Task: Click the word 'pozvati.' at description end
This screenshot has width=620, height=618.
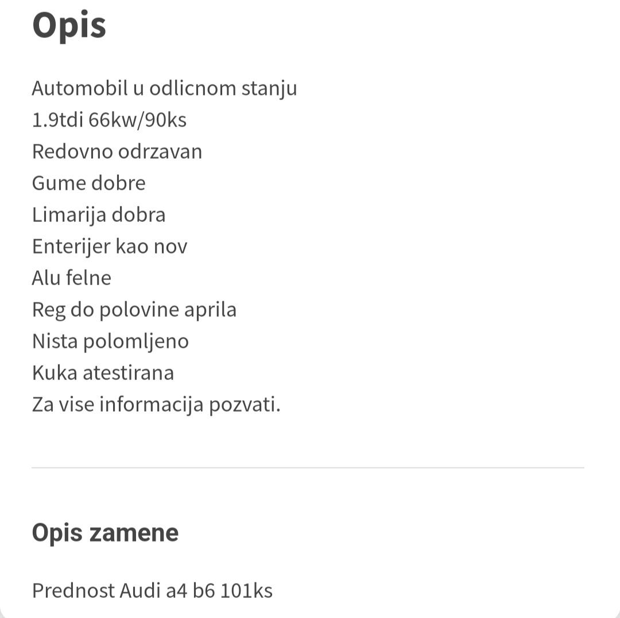Action: [x=245, y=405]
